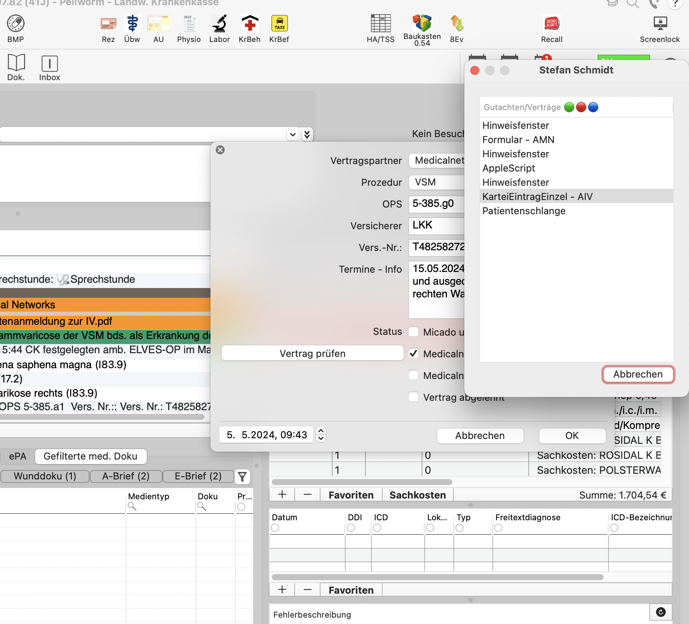Click Abbrechen in Stefan Schmidt window
This screenshot has height=624, width=689.
pos(638,374)
